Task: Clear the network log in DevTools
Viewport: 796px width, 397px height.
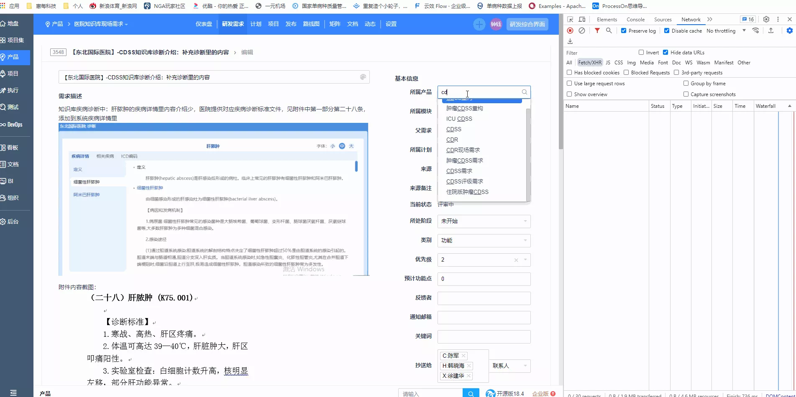Action: [582, 31]
